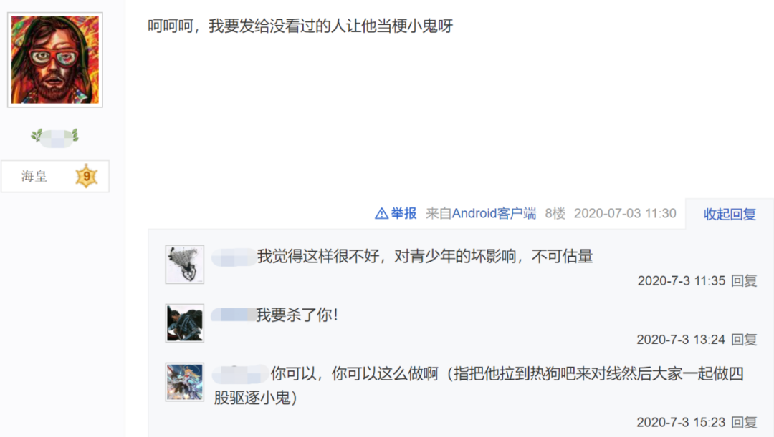Reply to the 15:23 comment
The image size is (774, 437).
[744, 422]
